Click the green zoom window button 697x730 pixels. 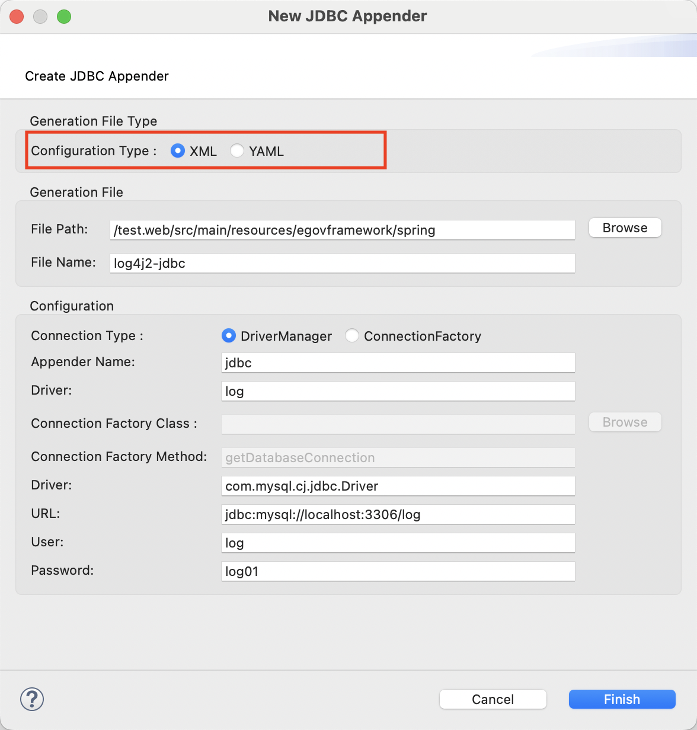(x=64, y=17)
